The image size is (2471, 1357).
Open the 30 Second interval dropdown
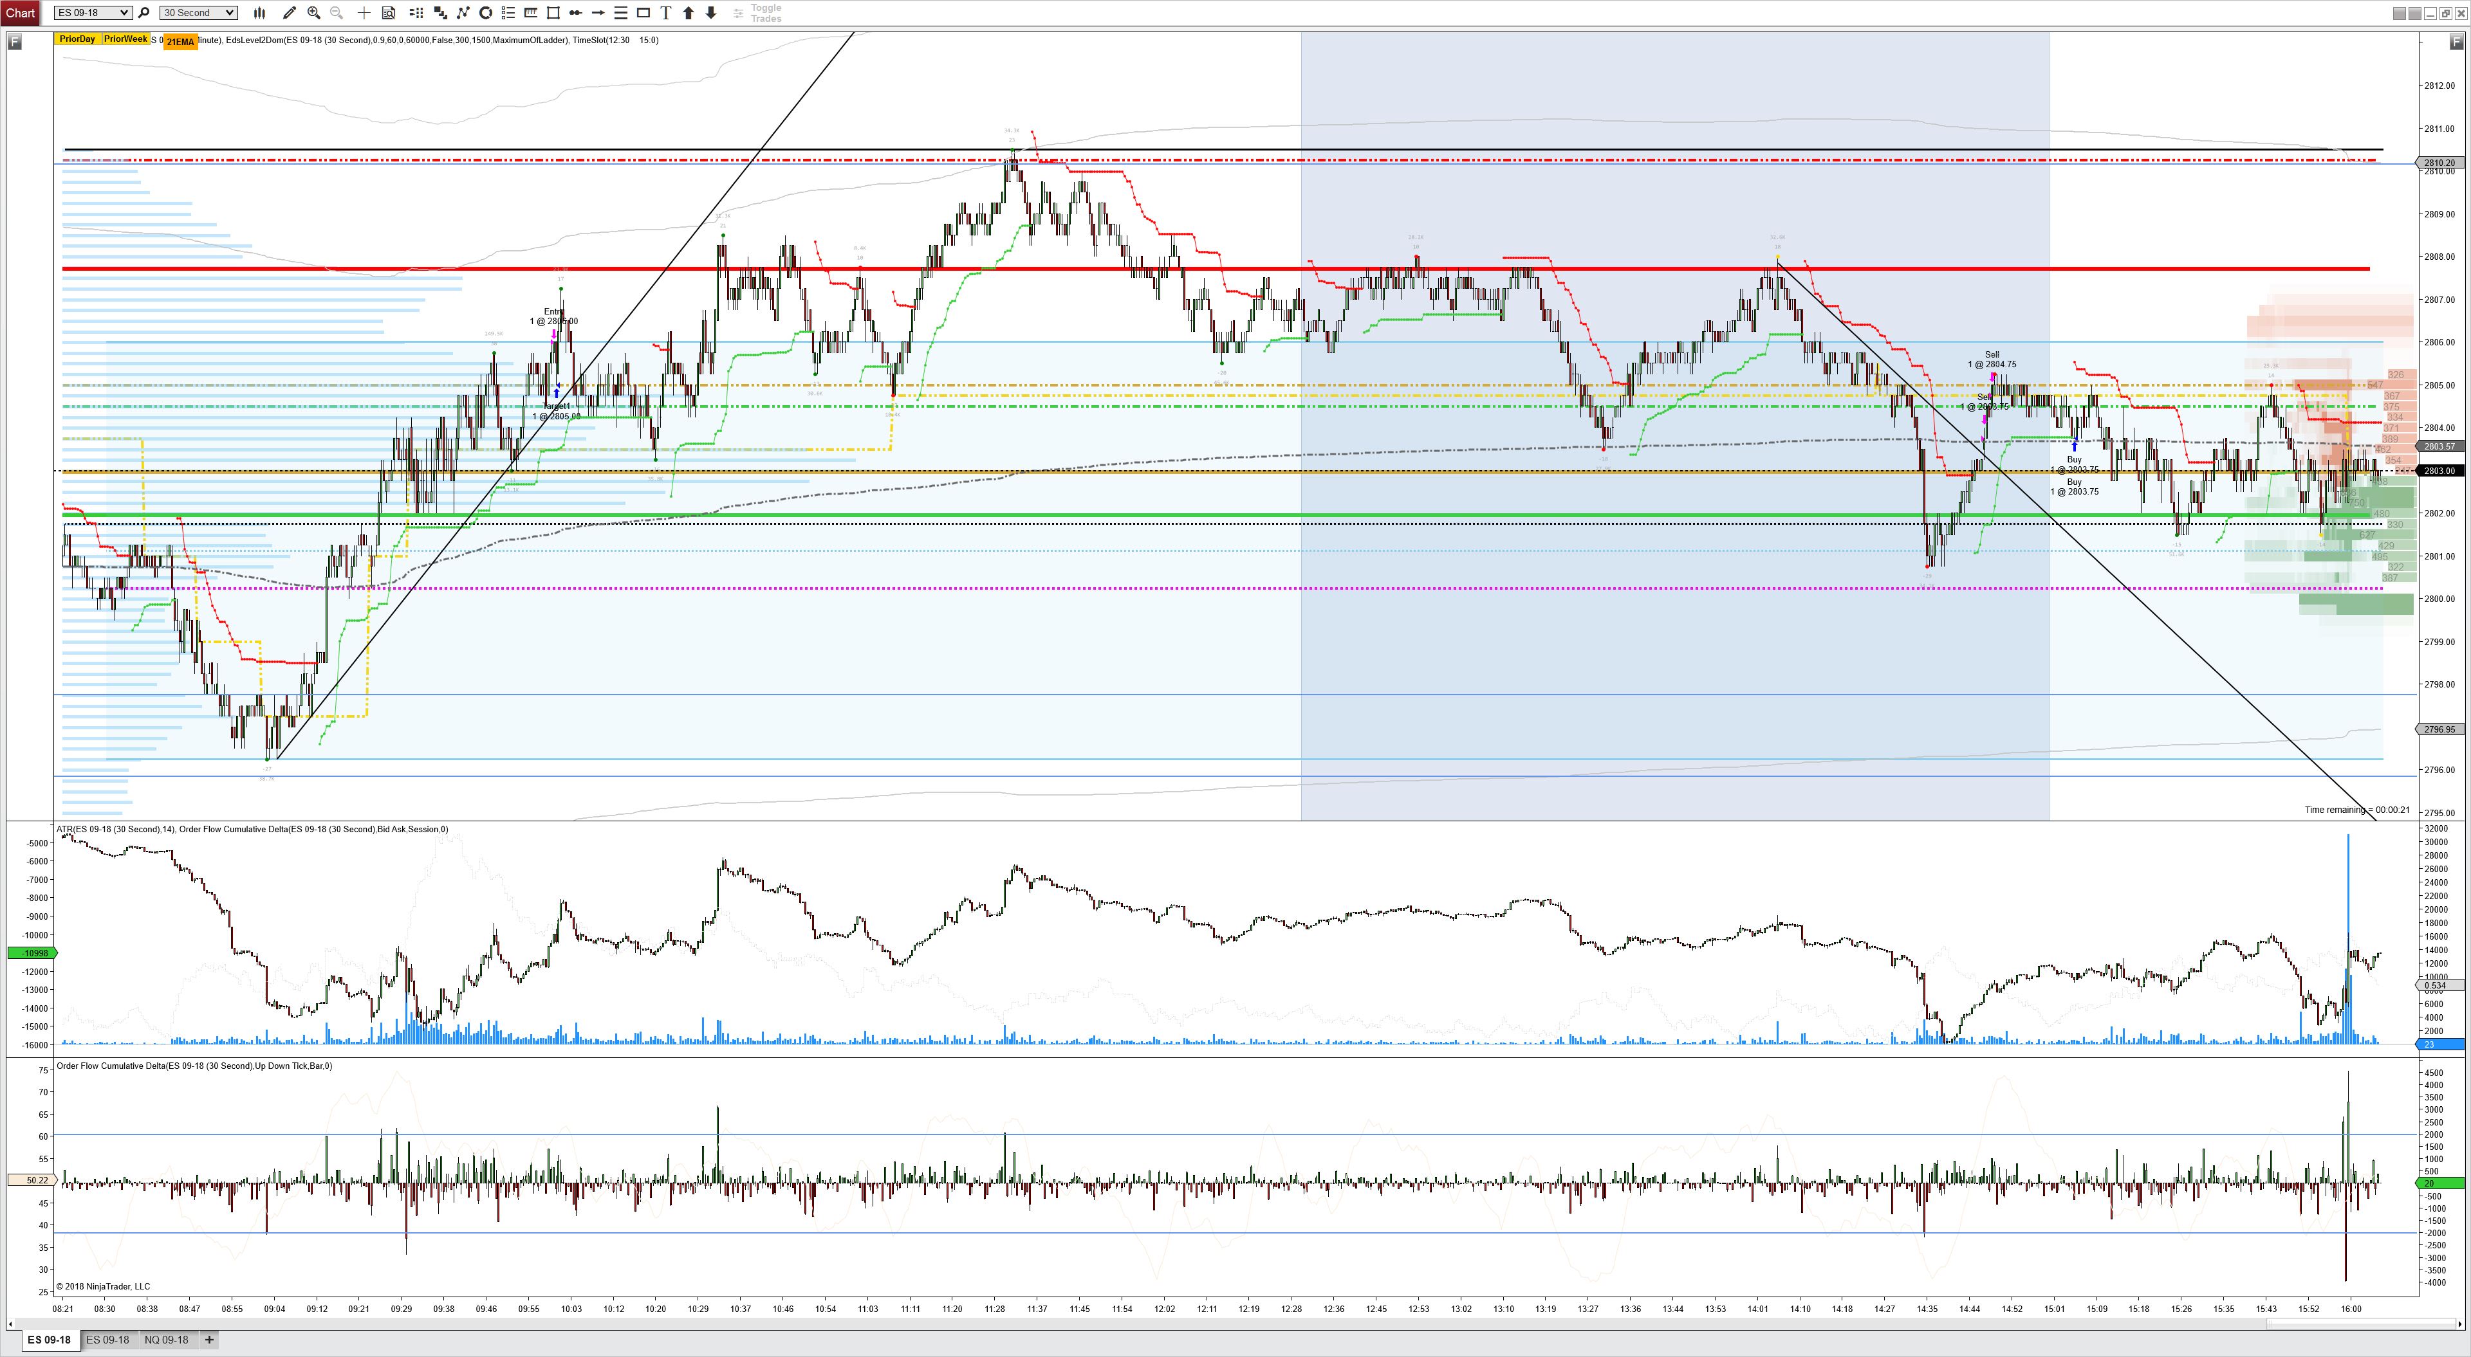(x=199, y=12)
